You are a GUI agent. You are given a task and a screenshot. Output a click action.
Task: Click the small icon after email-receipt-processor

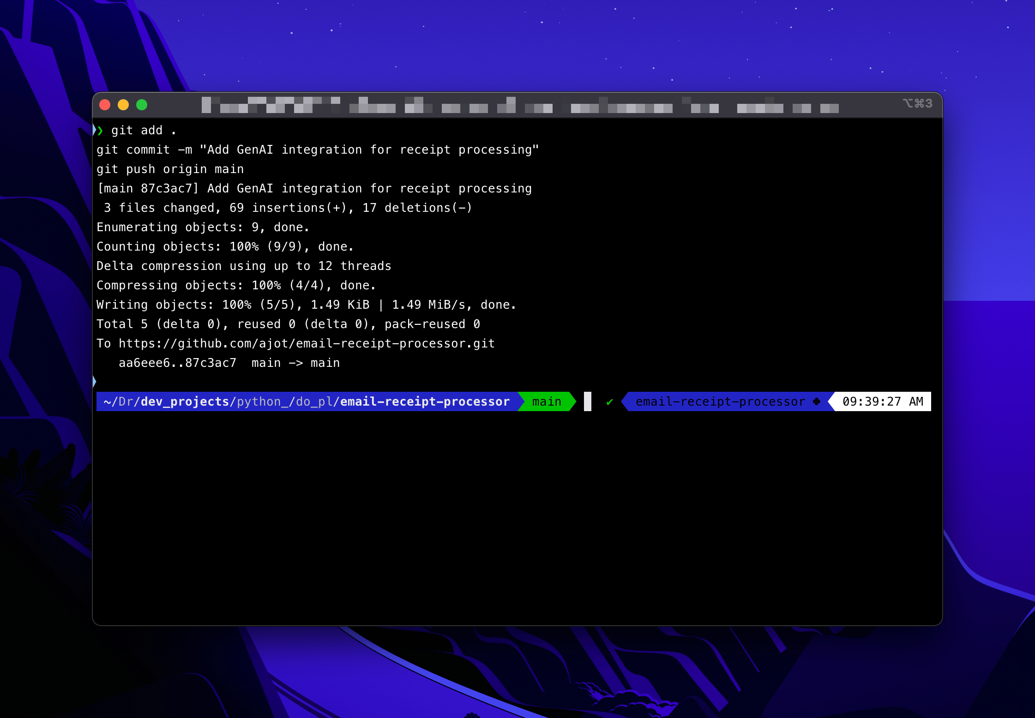tap(817, 401)
